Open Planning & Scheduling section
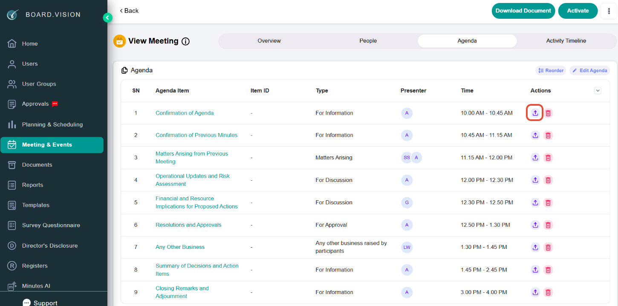Viewport: 618px width, 306px height. tap(52, 124)
